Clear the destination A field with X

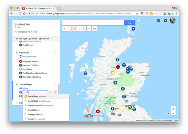(55, 92)
